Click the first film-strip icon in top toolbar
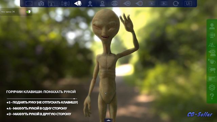This screenshot has width=217, height=122. coord(152,3)
